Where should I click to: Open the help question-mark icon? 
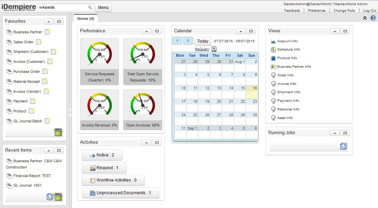coord(373,18)
